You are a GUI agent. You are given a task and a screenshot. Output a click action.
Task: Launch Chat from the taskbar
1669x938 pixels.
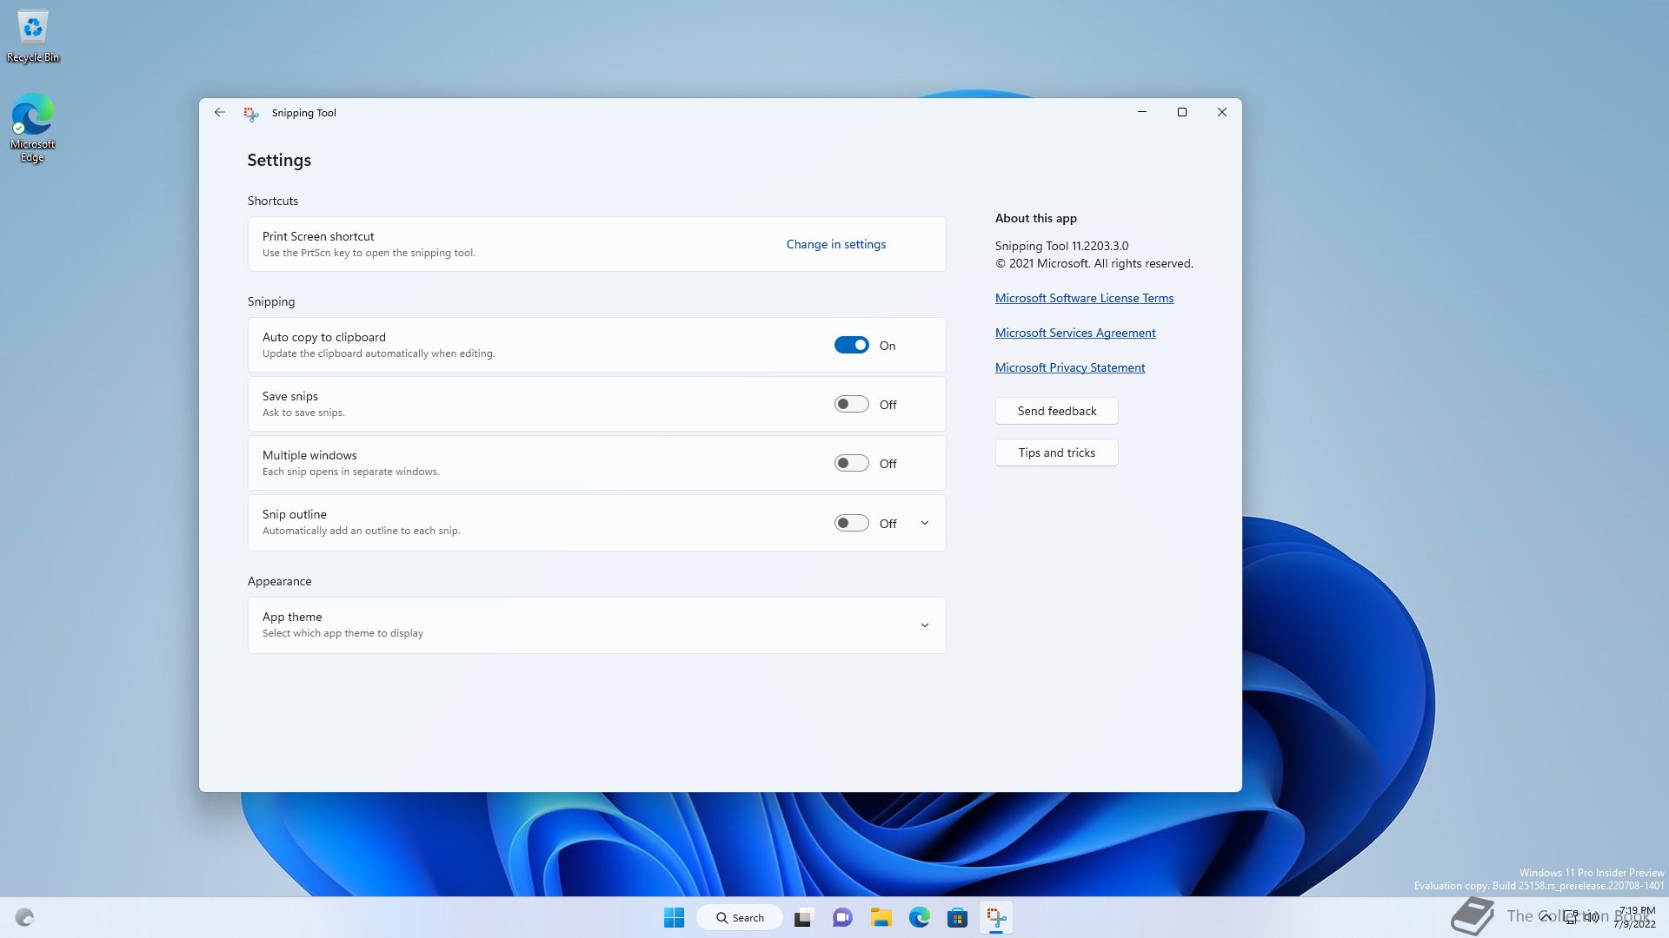pos(842,917)
